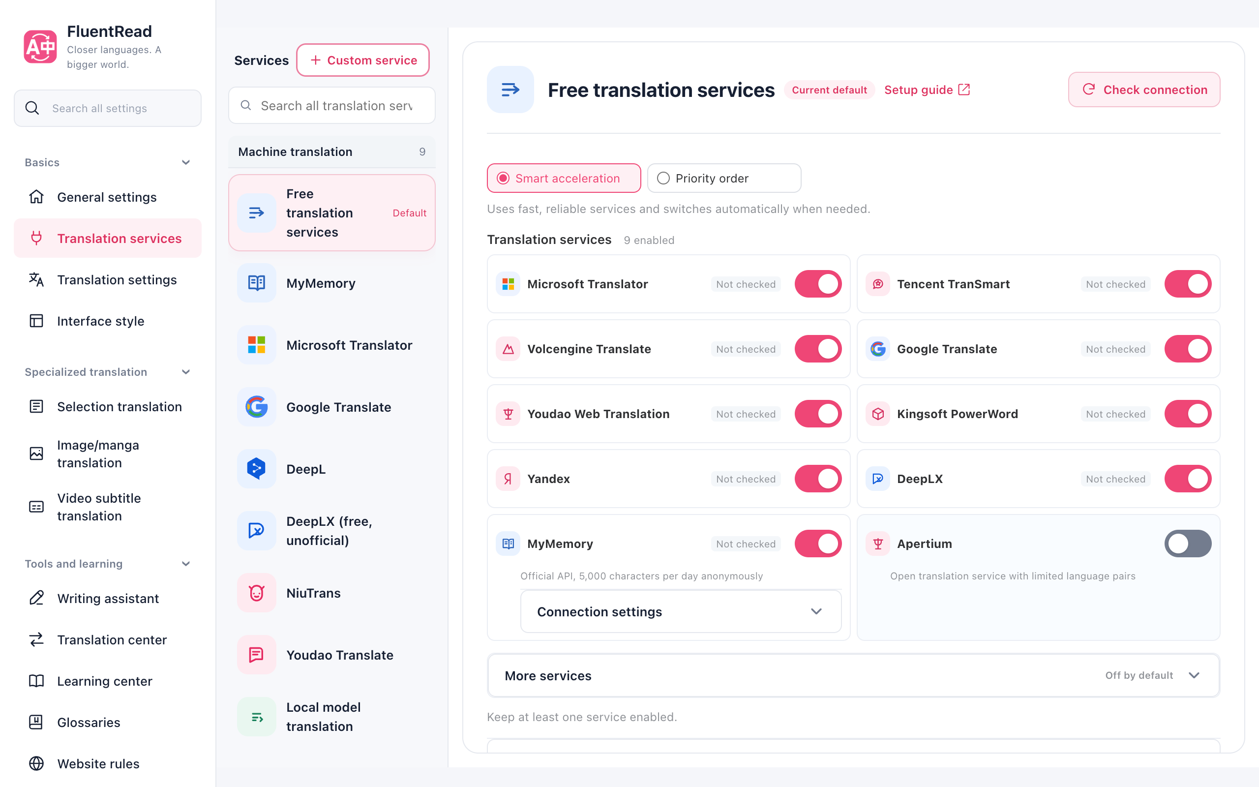
Task: Click the Check connection button
Action: 1144,90
